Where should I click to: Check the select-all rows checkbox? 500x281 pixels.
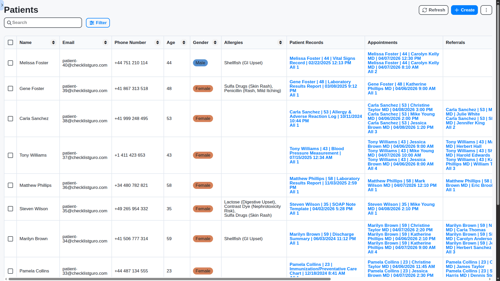(10, 42)
